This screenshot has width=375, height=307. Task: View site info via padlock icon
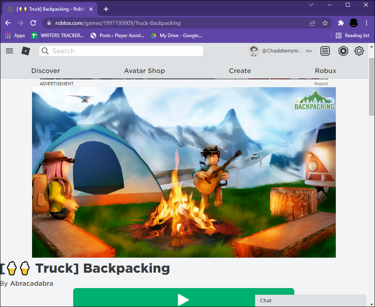(49, 23)
